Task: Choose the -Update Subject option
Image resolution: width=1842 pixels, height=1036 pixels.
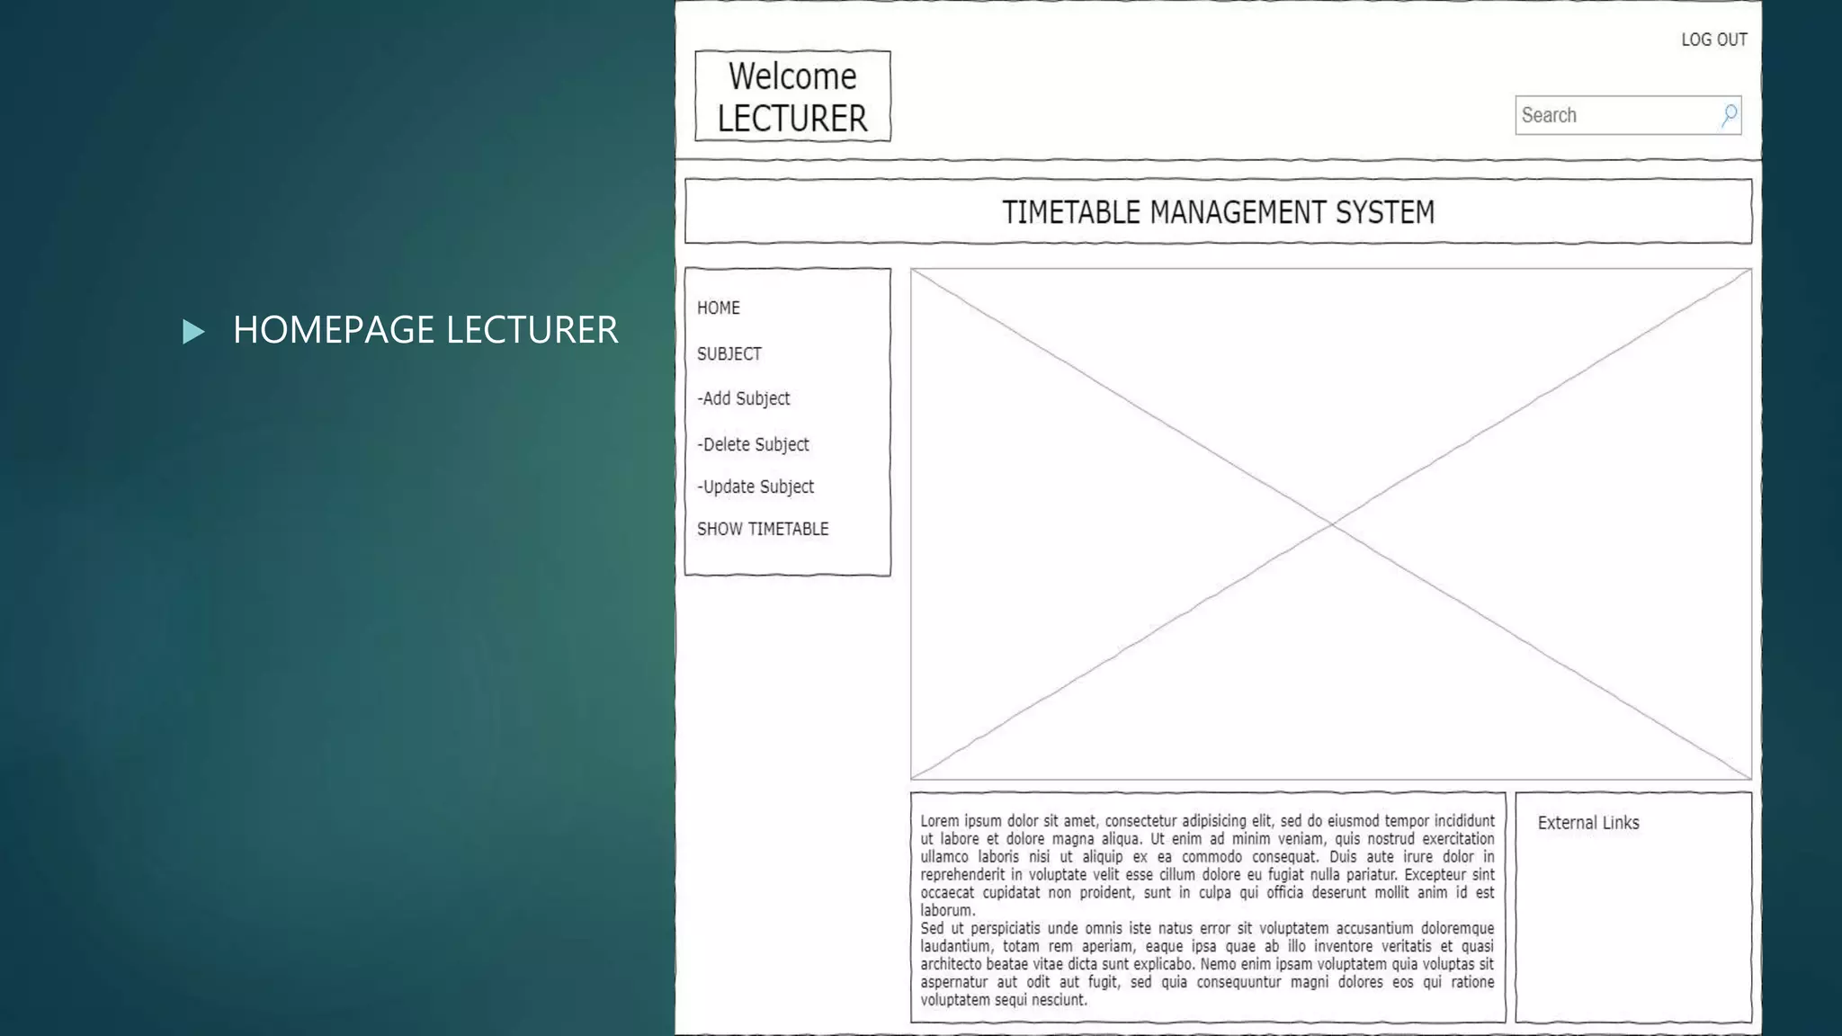Action: (x=756, y=487)
